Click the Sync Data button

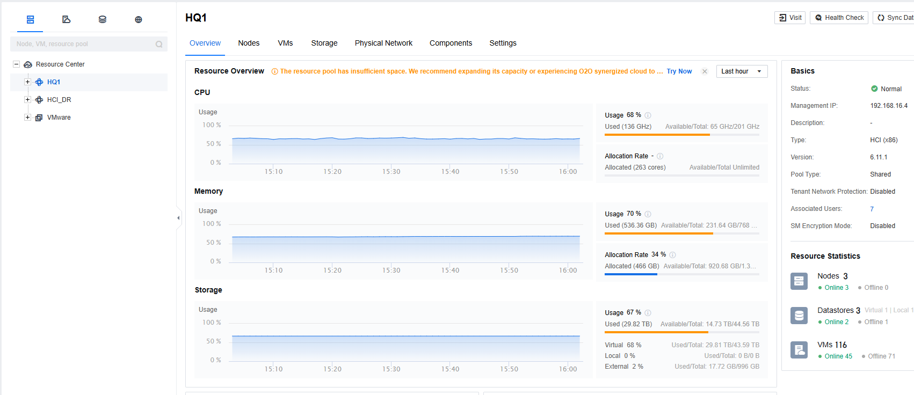[894, 18]
